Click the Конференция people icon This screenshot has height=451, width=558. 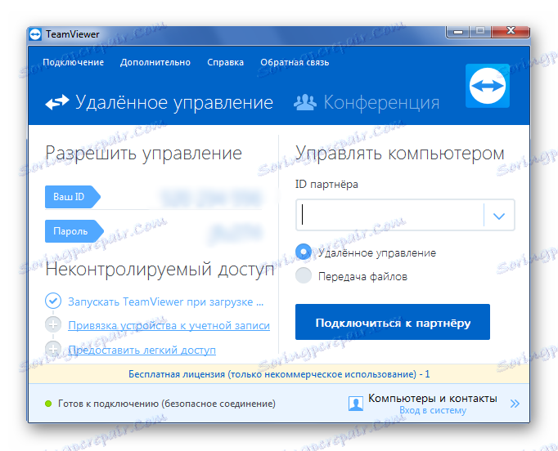click(305, 102)
